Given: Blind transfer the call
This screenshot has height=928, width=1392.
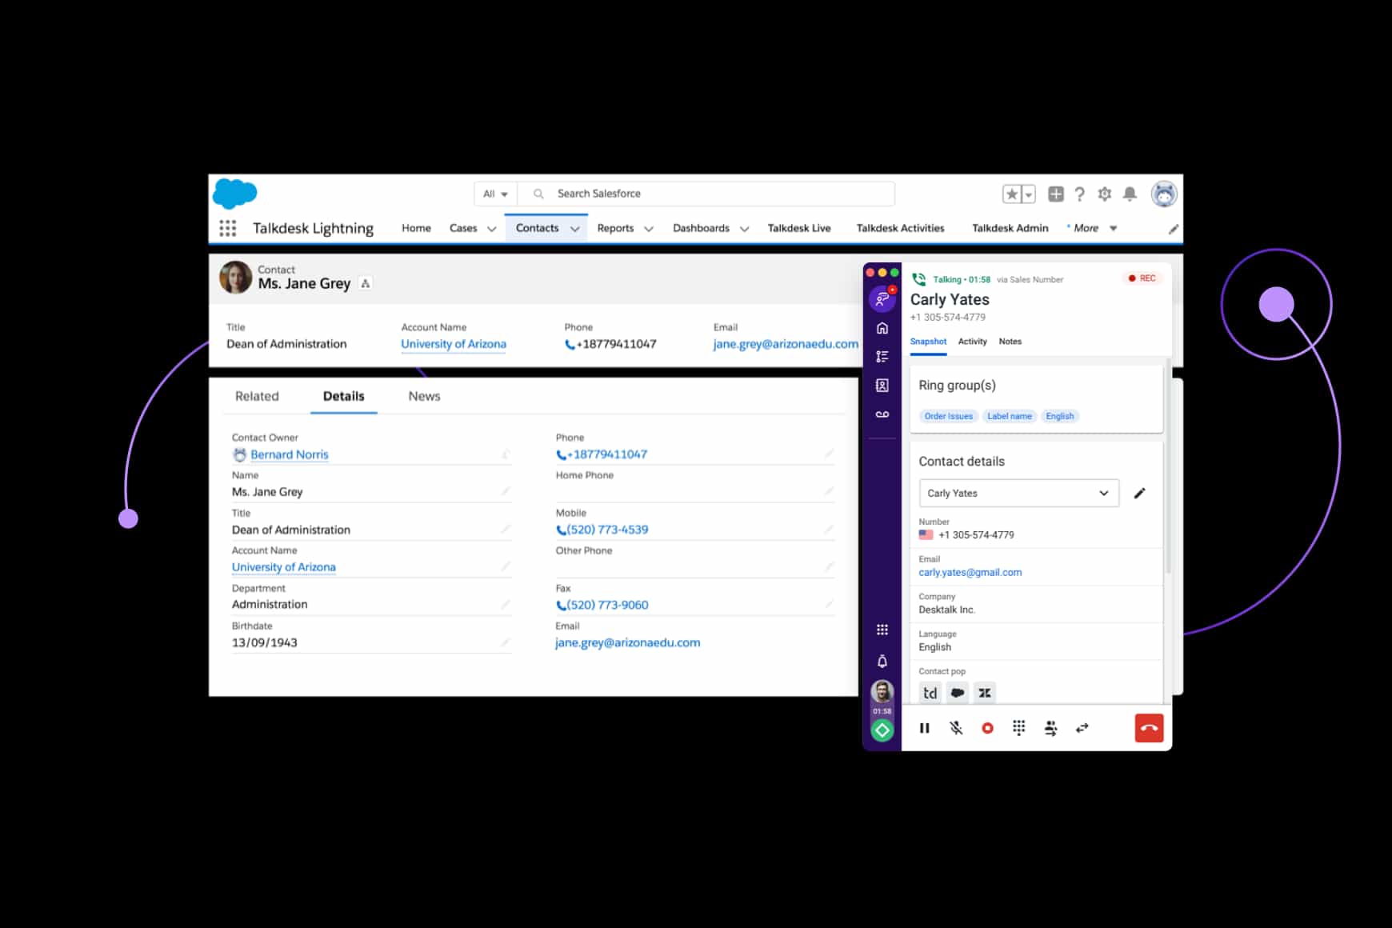Looking at the screenshot, I should 1082,728.
